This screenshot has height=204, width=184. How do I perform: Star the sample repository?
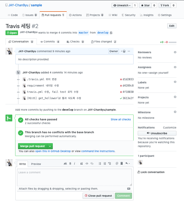click(x=145, y=5)
